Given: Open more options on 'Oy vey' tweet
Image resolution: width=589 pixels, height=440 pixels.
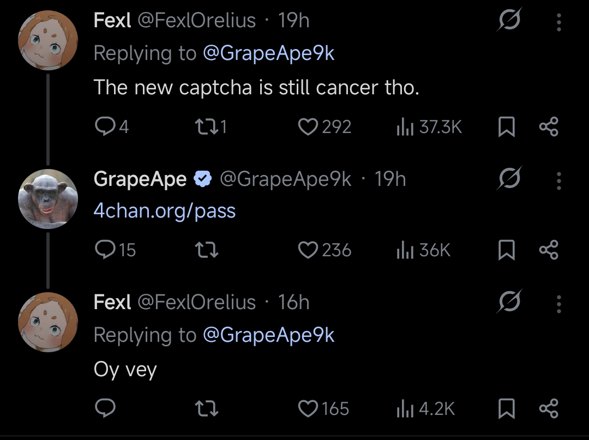Looking at the screenshot, I should [x=558, y=304].
